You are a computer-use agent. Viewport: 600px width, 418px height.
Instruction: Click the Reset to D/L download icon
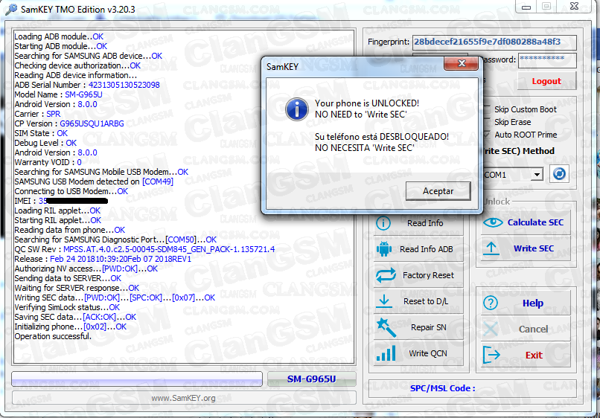pos(384,301)
